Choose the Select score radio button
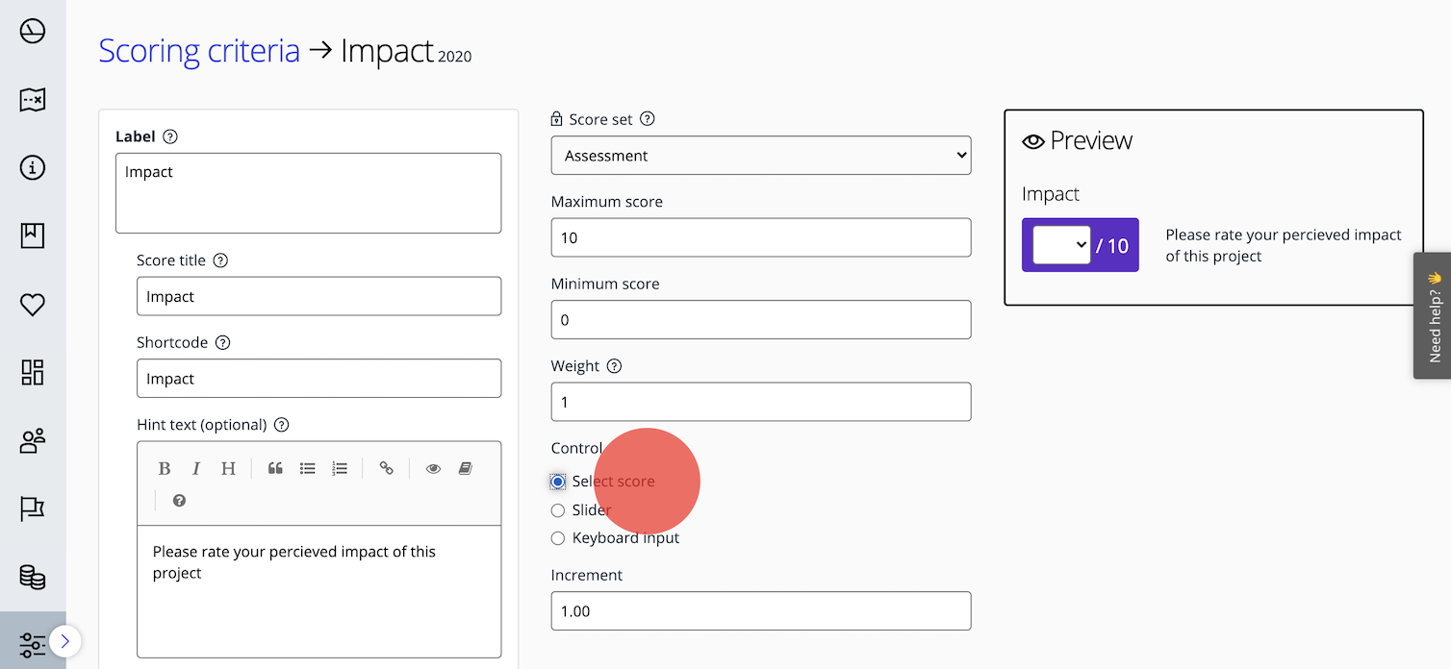 pyautogui.click(x=558, y=481)
